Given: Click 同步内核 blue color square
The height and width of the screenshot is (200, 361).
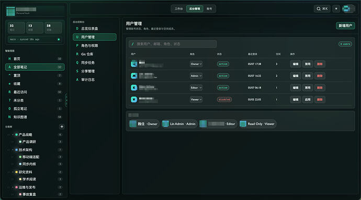Looking at the screenshot, I should coord(20,164).
